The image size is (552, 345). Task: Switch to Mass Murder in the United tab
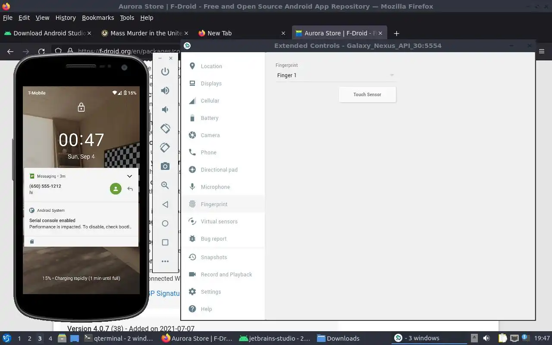pyautogui.click(x=145, y=33)
